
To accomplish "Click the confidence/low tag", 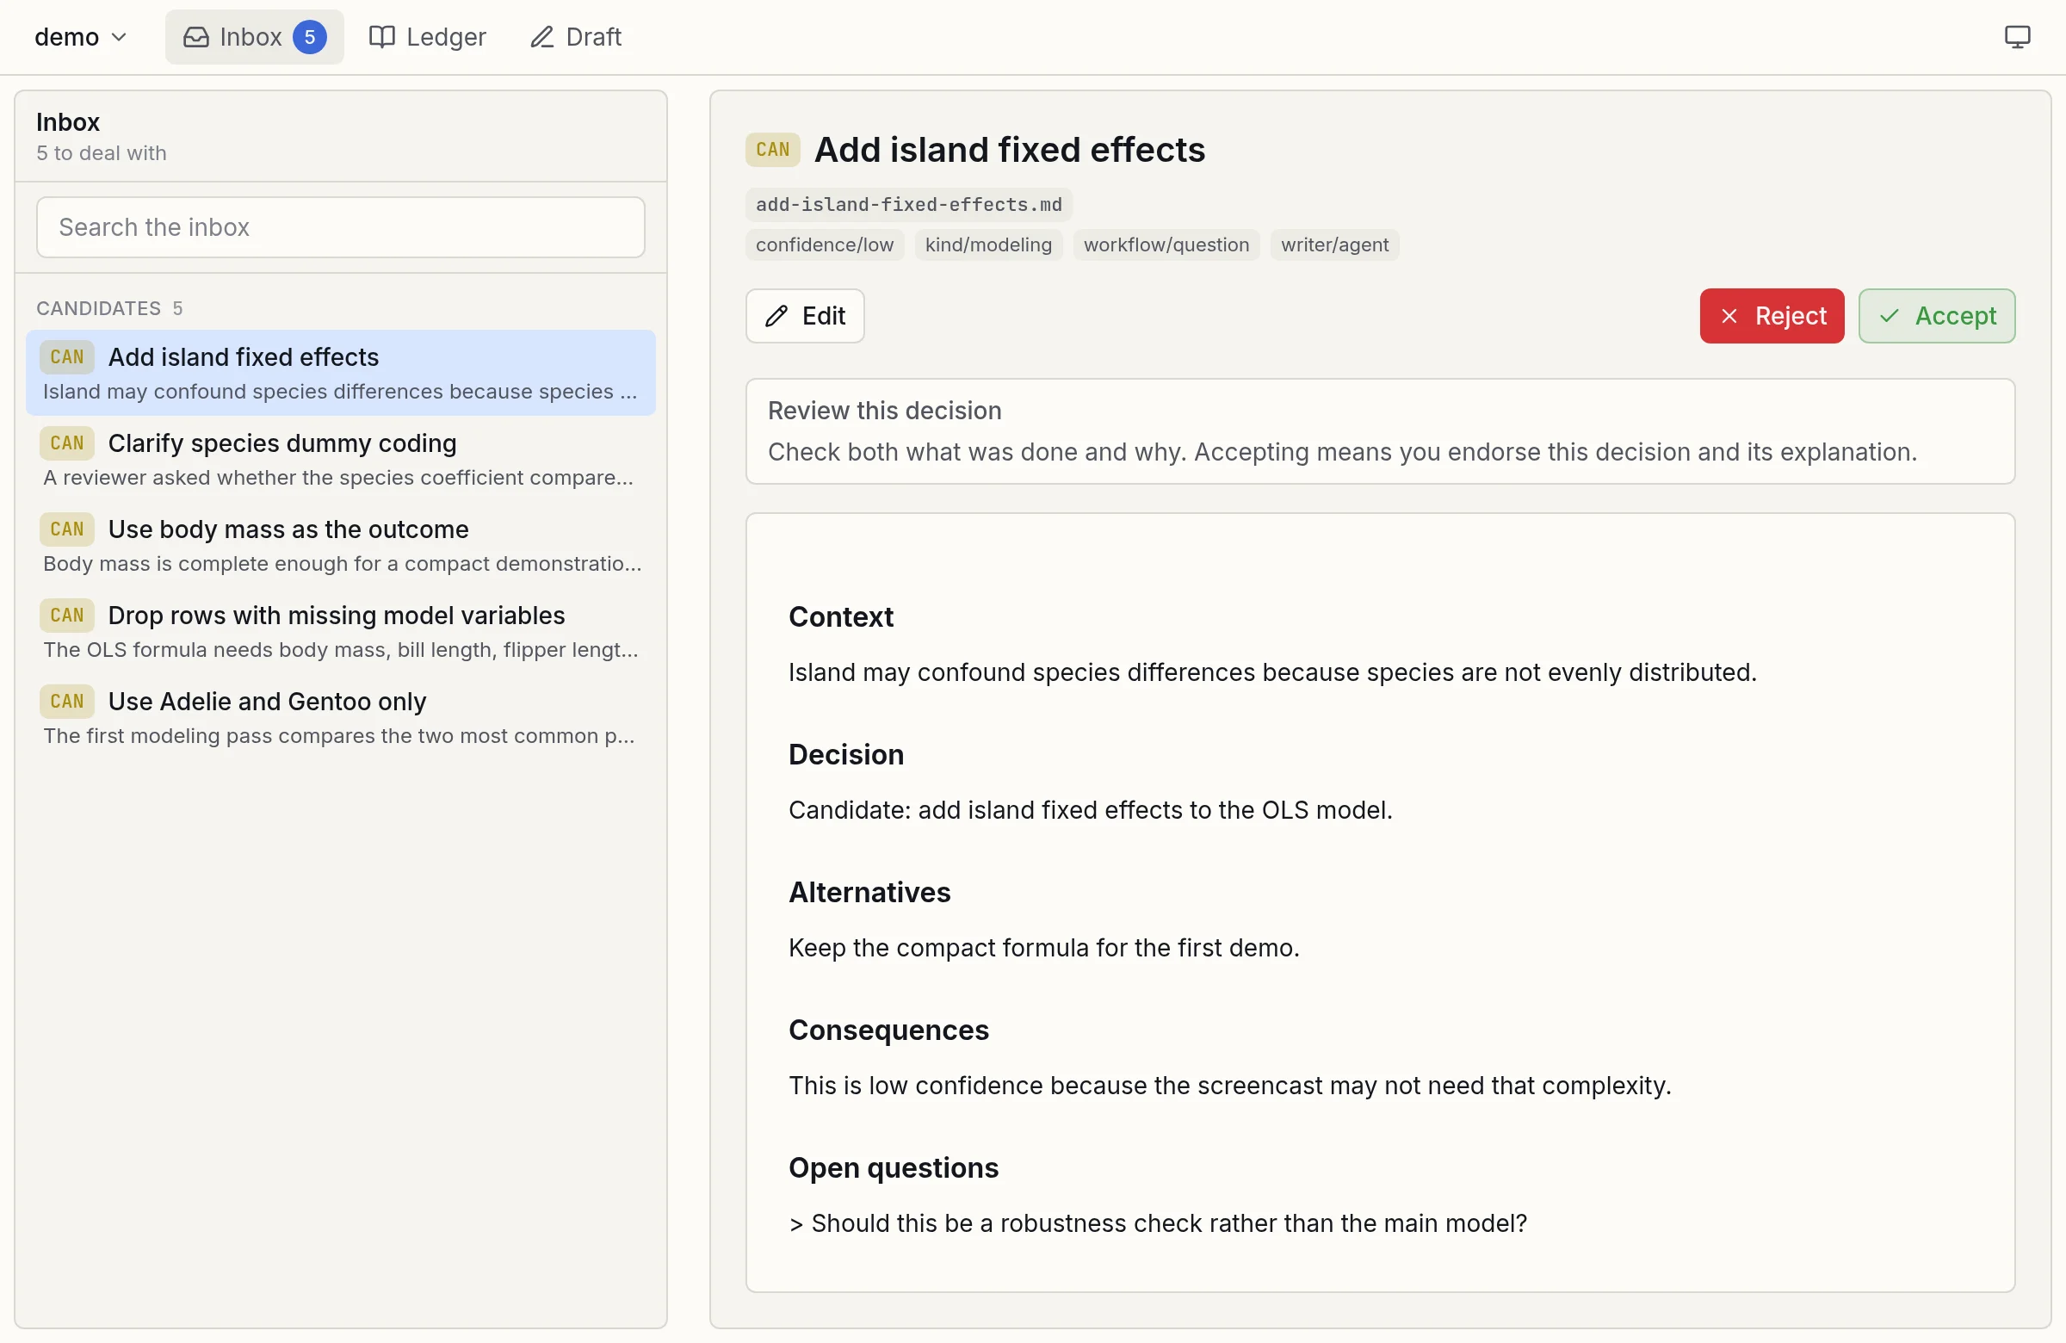I will click(825, 244).
